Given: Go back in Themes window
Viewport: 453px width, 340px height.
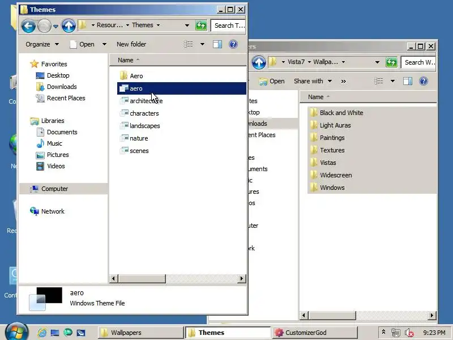Looking at the screenshot, I should (x=28, y=25).
